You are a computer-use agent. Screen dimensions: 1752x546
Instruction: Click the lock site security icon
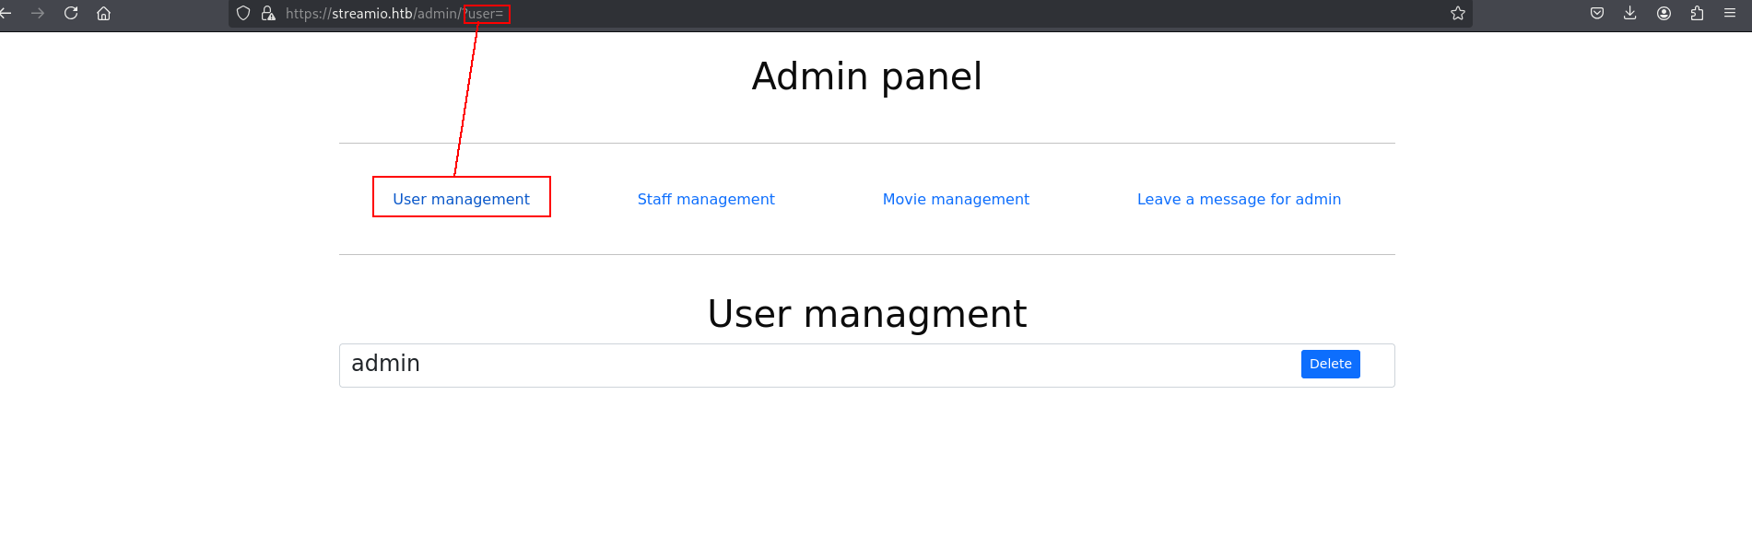pos(268,13)
